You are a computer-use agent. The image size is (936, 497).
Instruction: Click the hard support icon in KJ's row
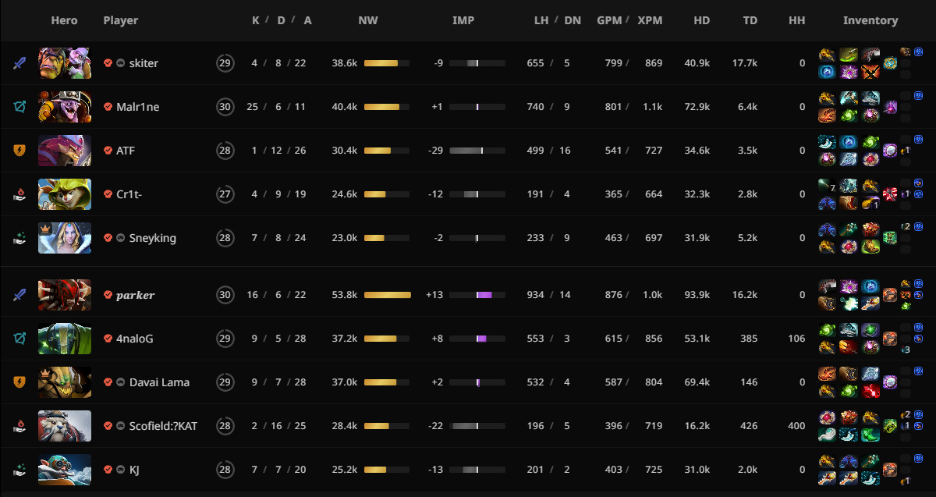point(19,470)
